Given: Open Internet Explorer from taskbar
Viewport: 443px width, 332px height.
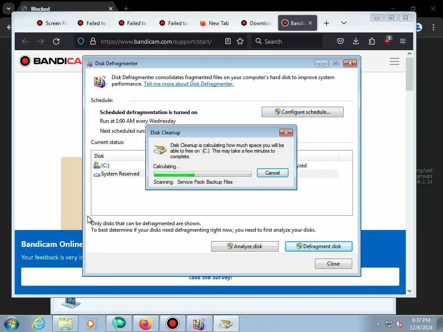Looking at the screenshot, I should point(39,323).
